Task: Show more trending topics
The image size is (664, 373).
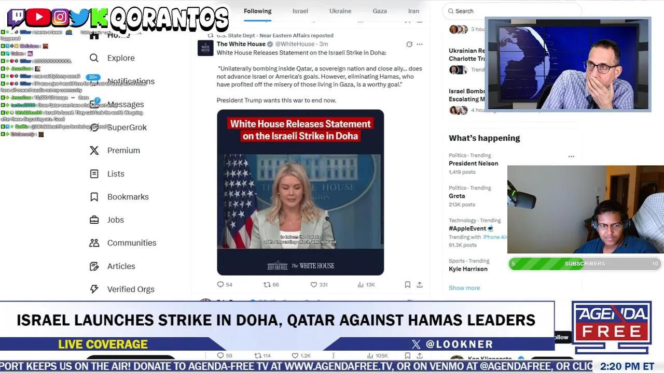Action: coord(464,288)
